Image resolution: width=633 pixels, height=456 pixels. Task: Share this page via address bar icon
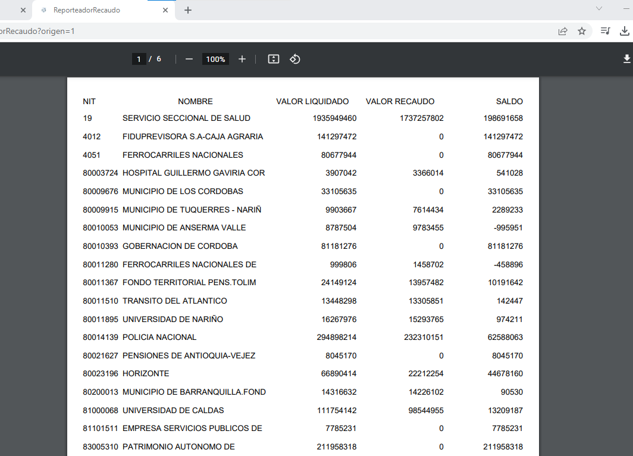tap(563, 31)
